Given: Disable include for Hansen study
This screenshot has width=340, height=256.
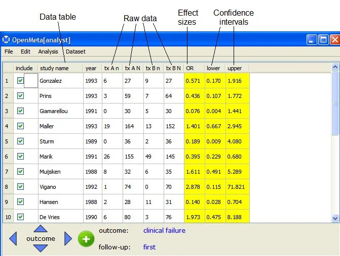Looking at the screenshot, I should point(20,202).
